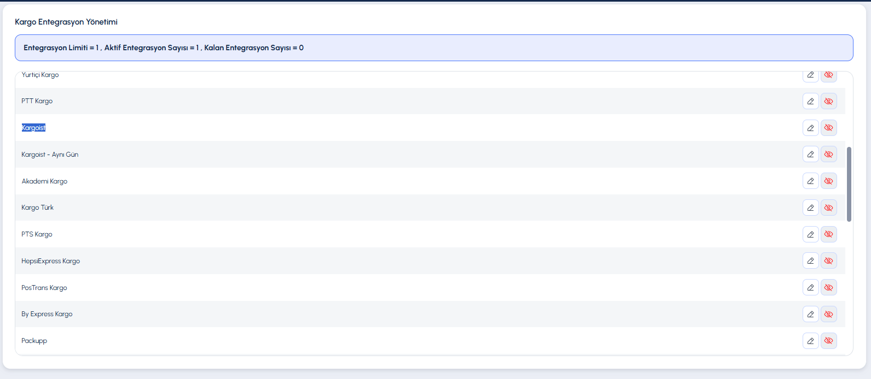Click the Akademi Kargo name
The height and width of the screenshot is (379, 871).
tap(44, 181)
